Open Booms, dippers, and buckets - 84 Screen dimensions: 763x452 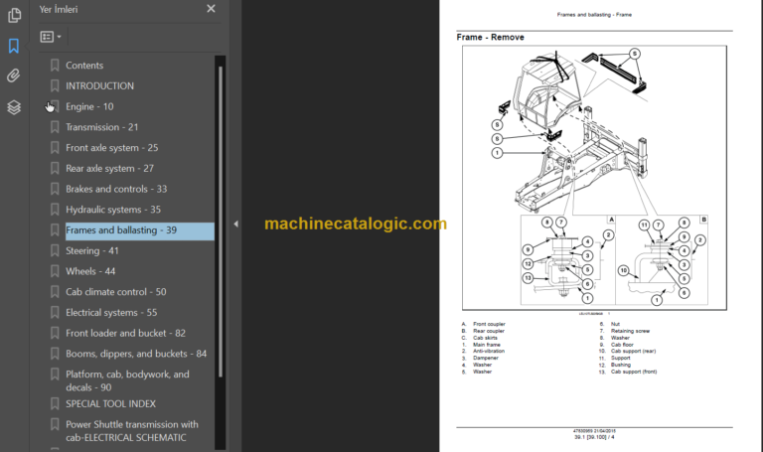136,354
